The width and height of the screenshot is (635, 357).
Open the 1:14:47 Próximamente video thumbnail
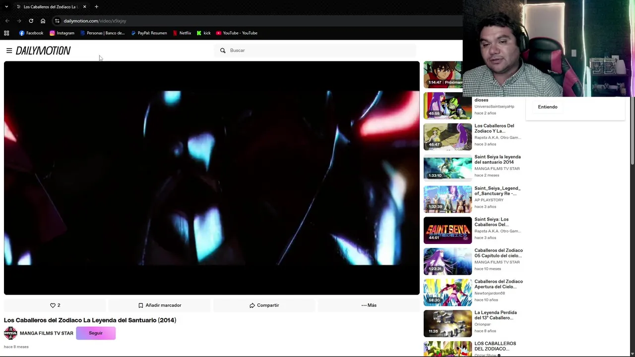click(443, 74)
